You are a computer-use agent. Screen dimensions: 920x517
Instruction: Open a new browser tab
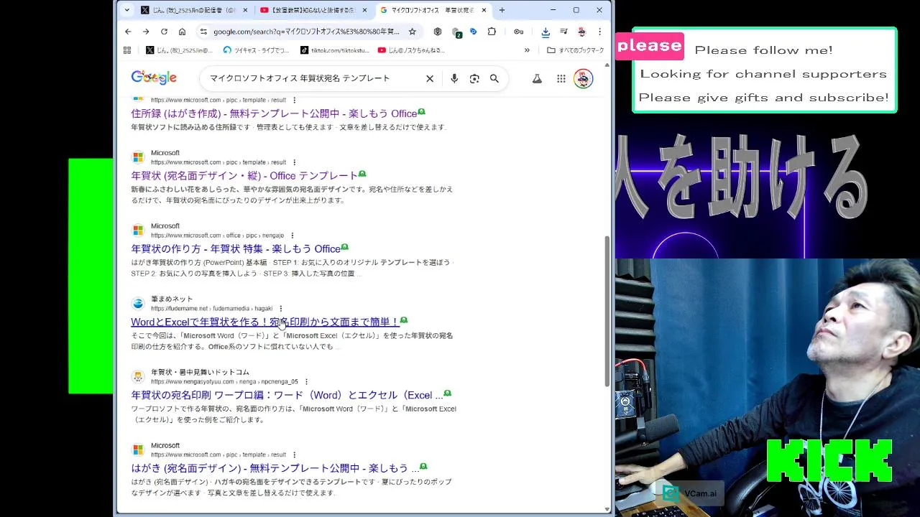[502, 10]
